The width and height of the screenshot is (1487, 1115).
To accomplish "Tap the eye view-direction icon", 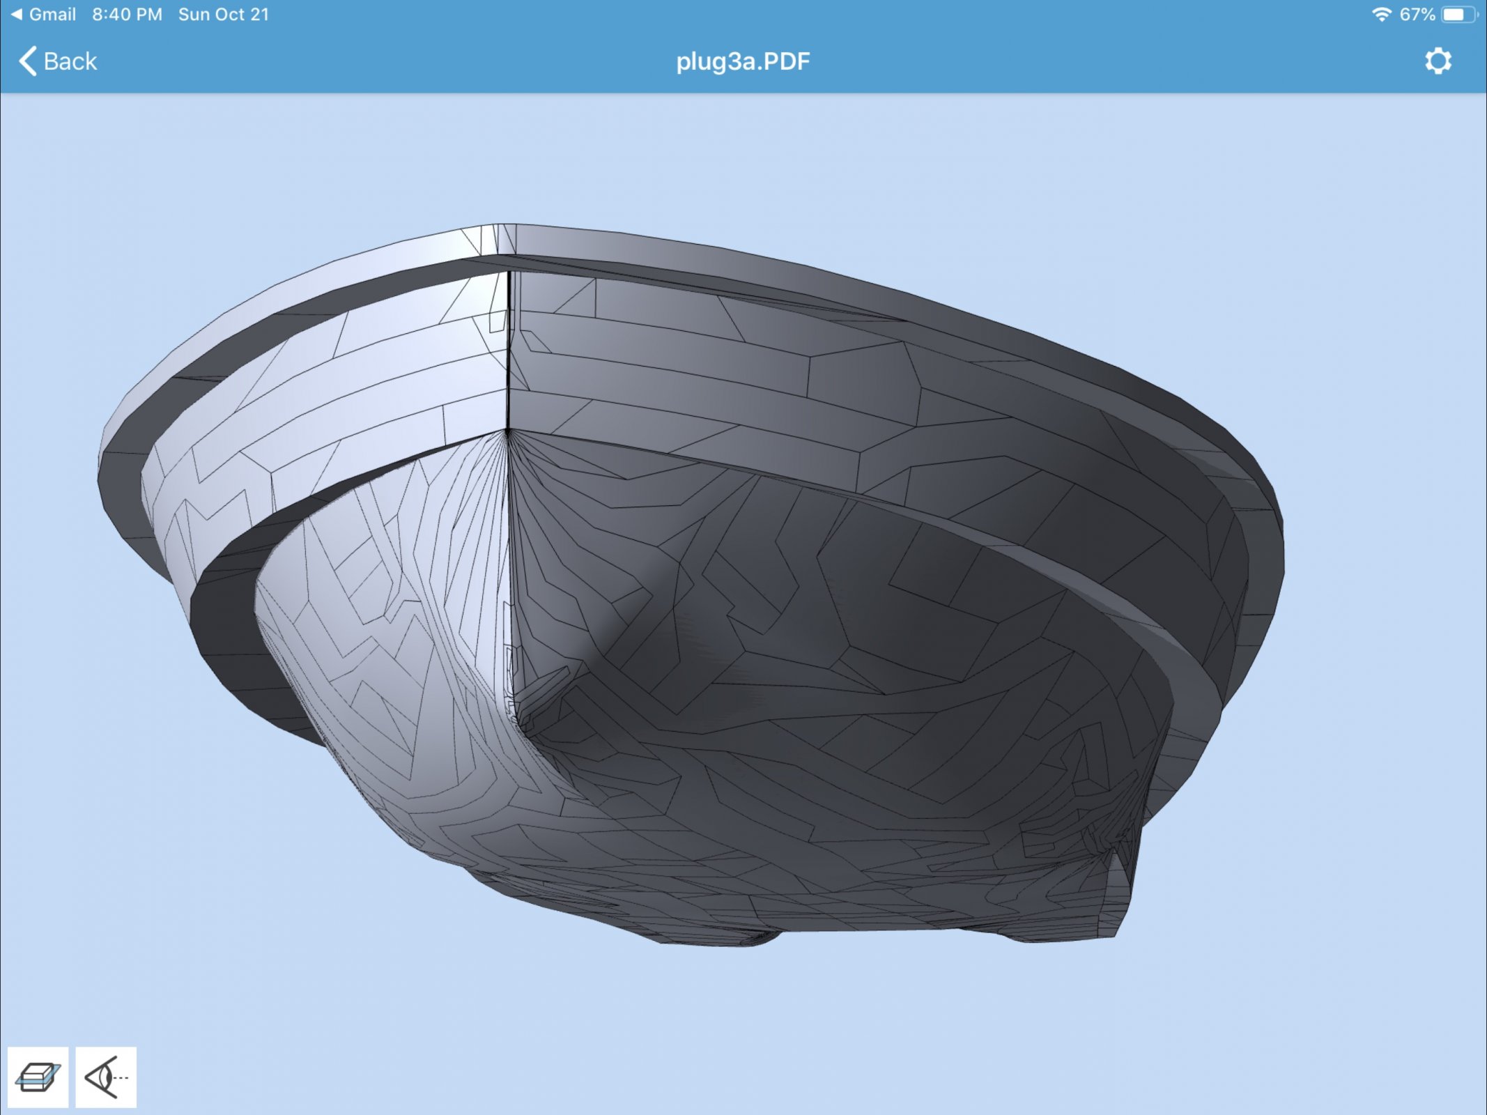I will 106,1077.
